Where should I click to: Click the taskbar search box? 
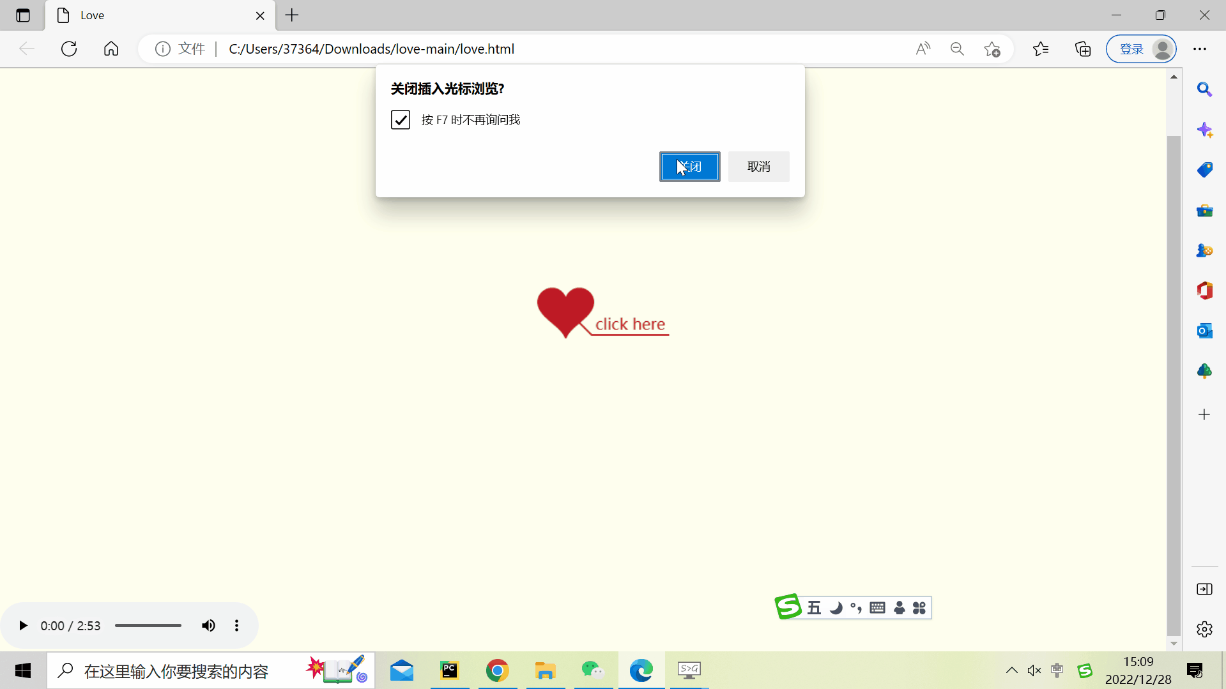tap(211, 670)
